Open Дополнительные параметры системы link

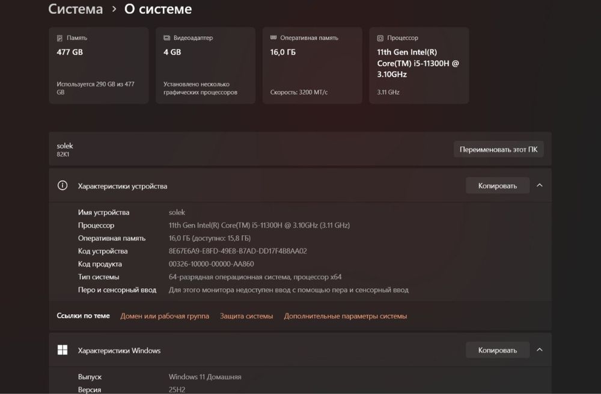pyautogui.click(x=346, y=316)
